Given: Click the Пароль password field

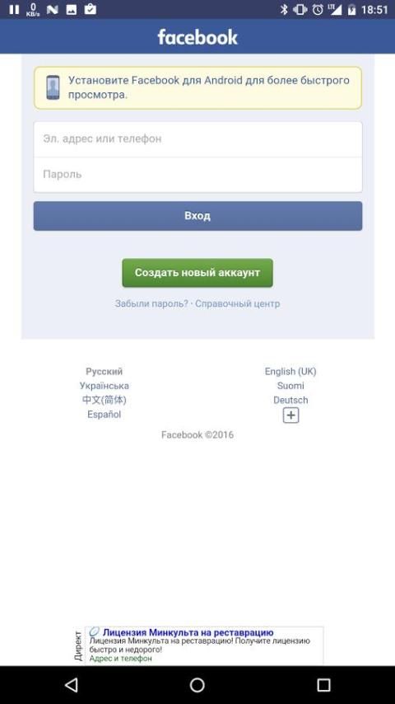Looking at the screenshot, I should pyautogui.click(x=197, y=175).
